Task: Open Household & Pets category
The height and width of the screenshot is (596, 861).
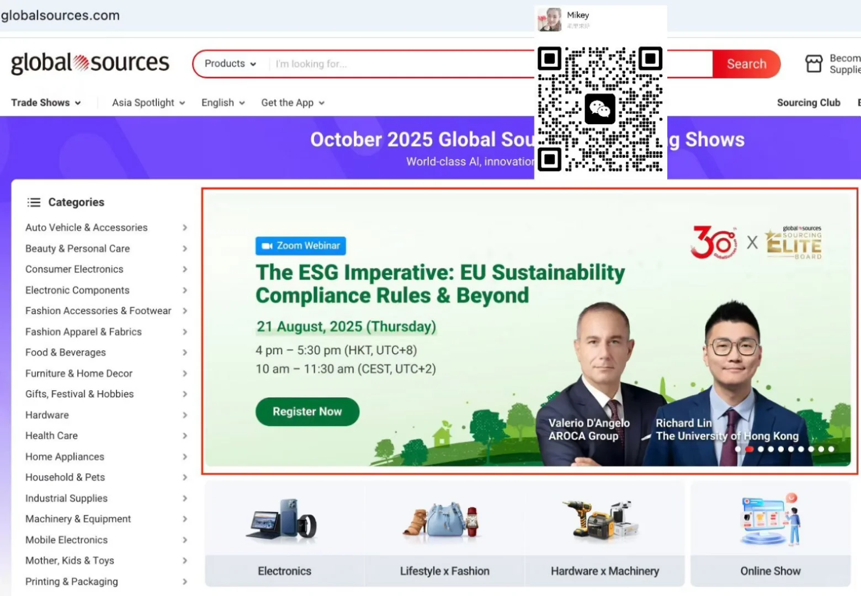Action: (x=65, y=477)
